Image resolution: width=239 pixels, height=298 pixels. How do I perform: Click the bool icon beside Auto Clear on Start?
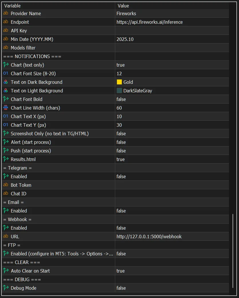(6, 271)
